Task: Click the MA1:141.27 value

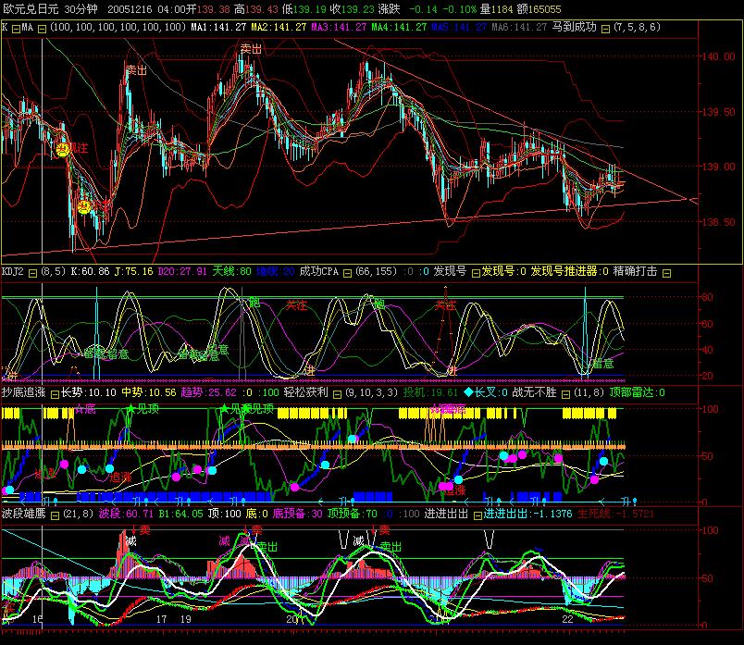Action: (218, 27)
